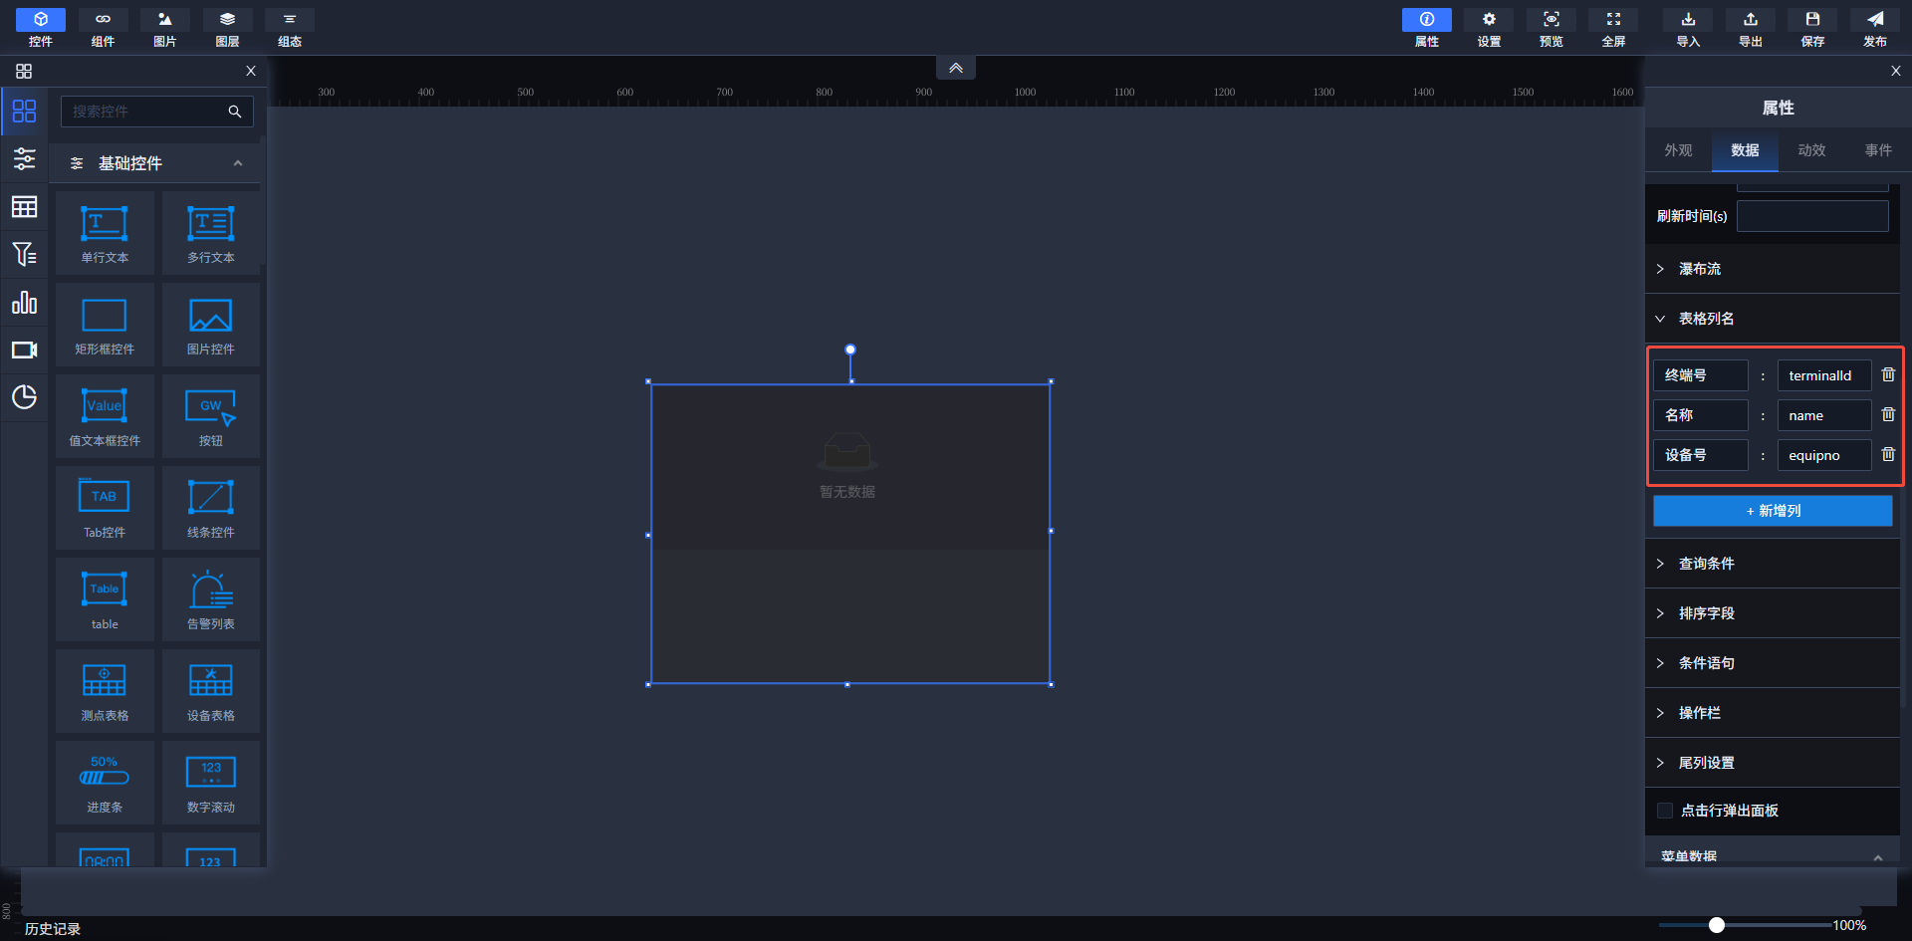Click the 搜索控件 search input field
1912x941 pixels.
144,112
